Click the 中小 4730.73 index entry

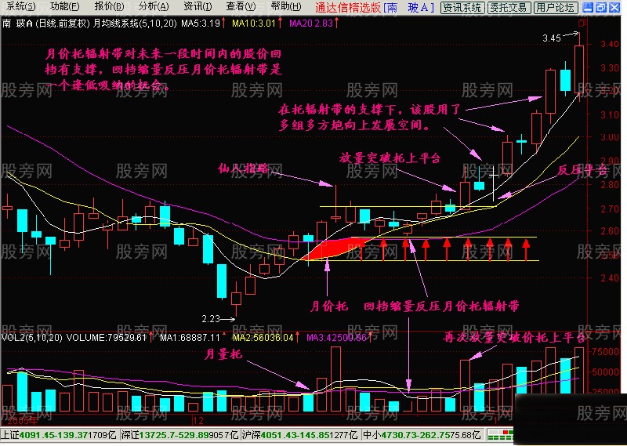point(422,434)
